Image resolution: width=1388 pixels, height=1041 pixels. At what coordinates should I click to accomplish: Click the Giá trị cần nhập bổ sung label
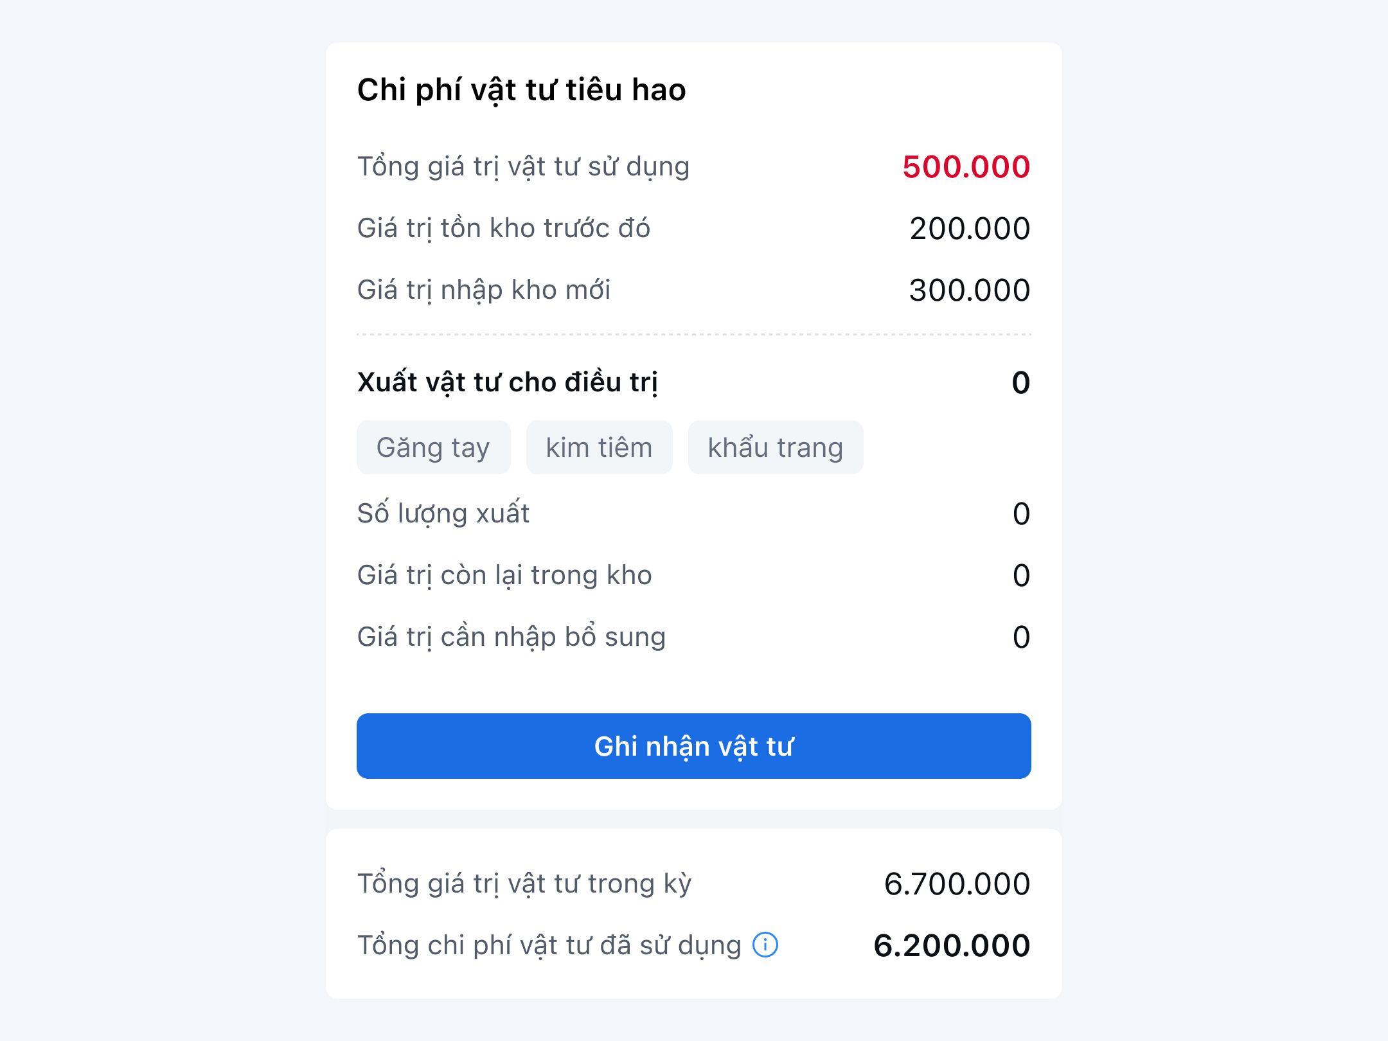click(x=511, y=637)
